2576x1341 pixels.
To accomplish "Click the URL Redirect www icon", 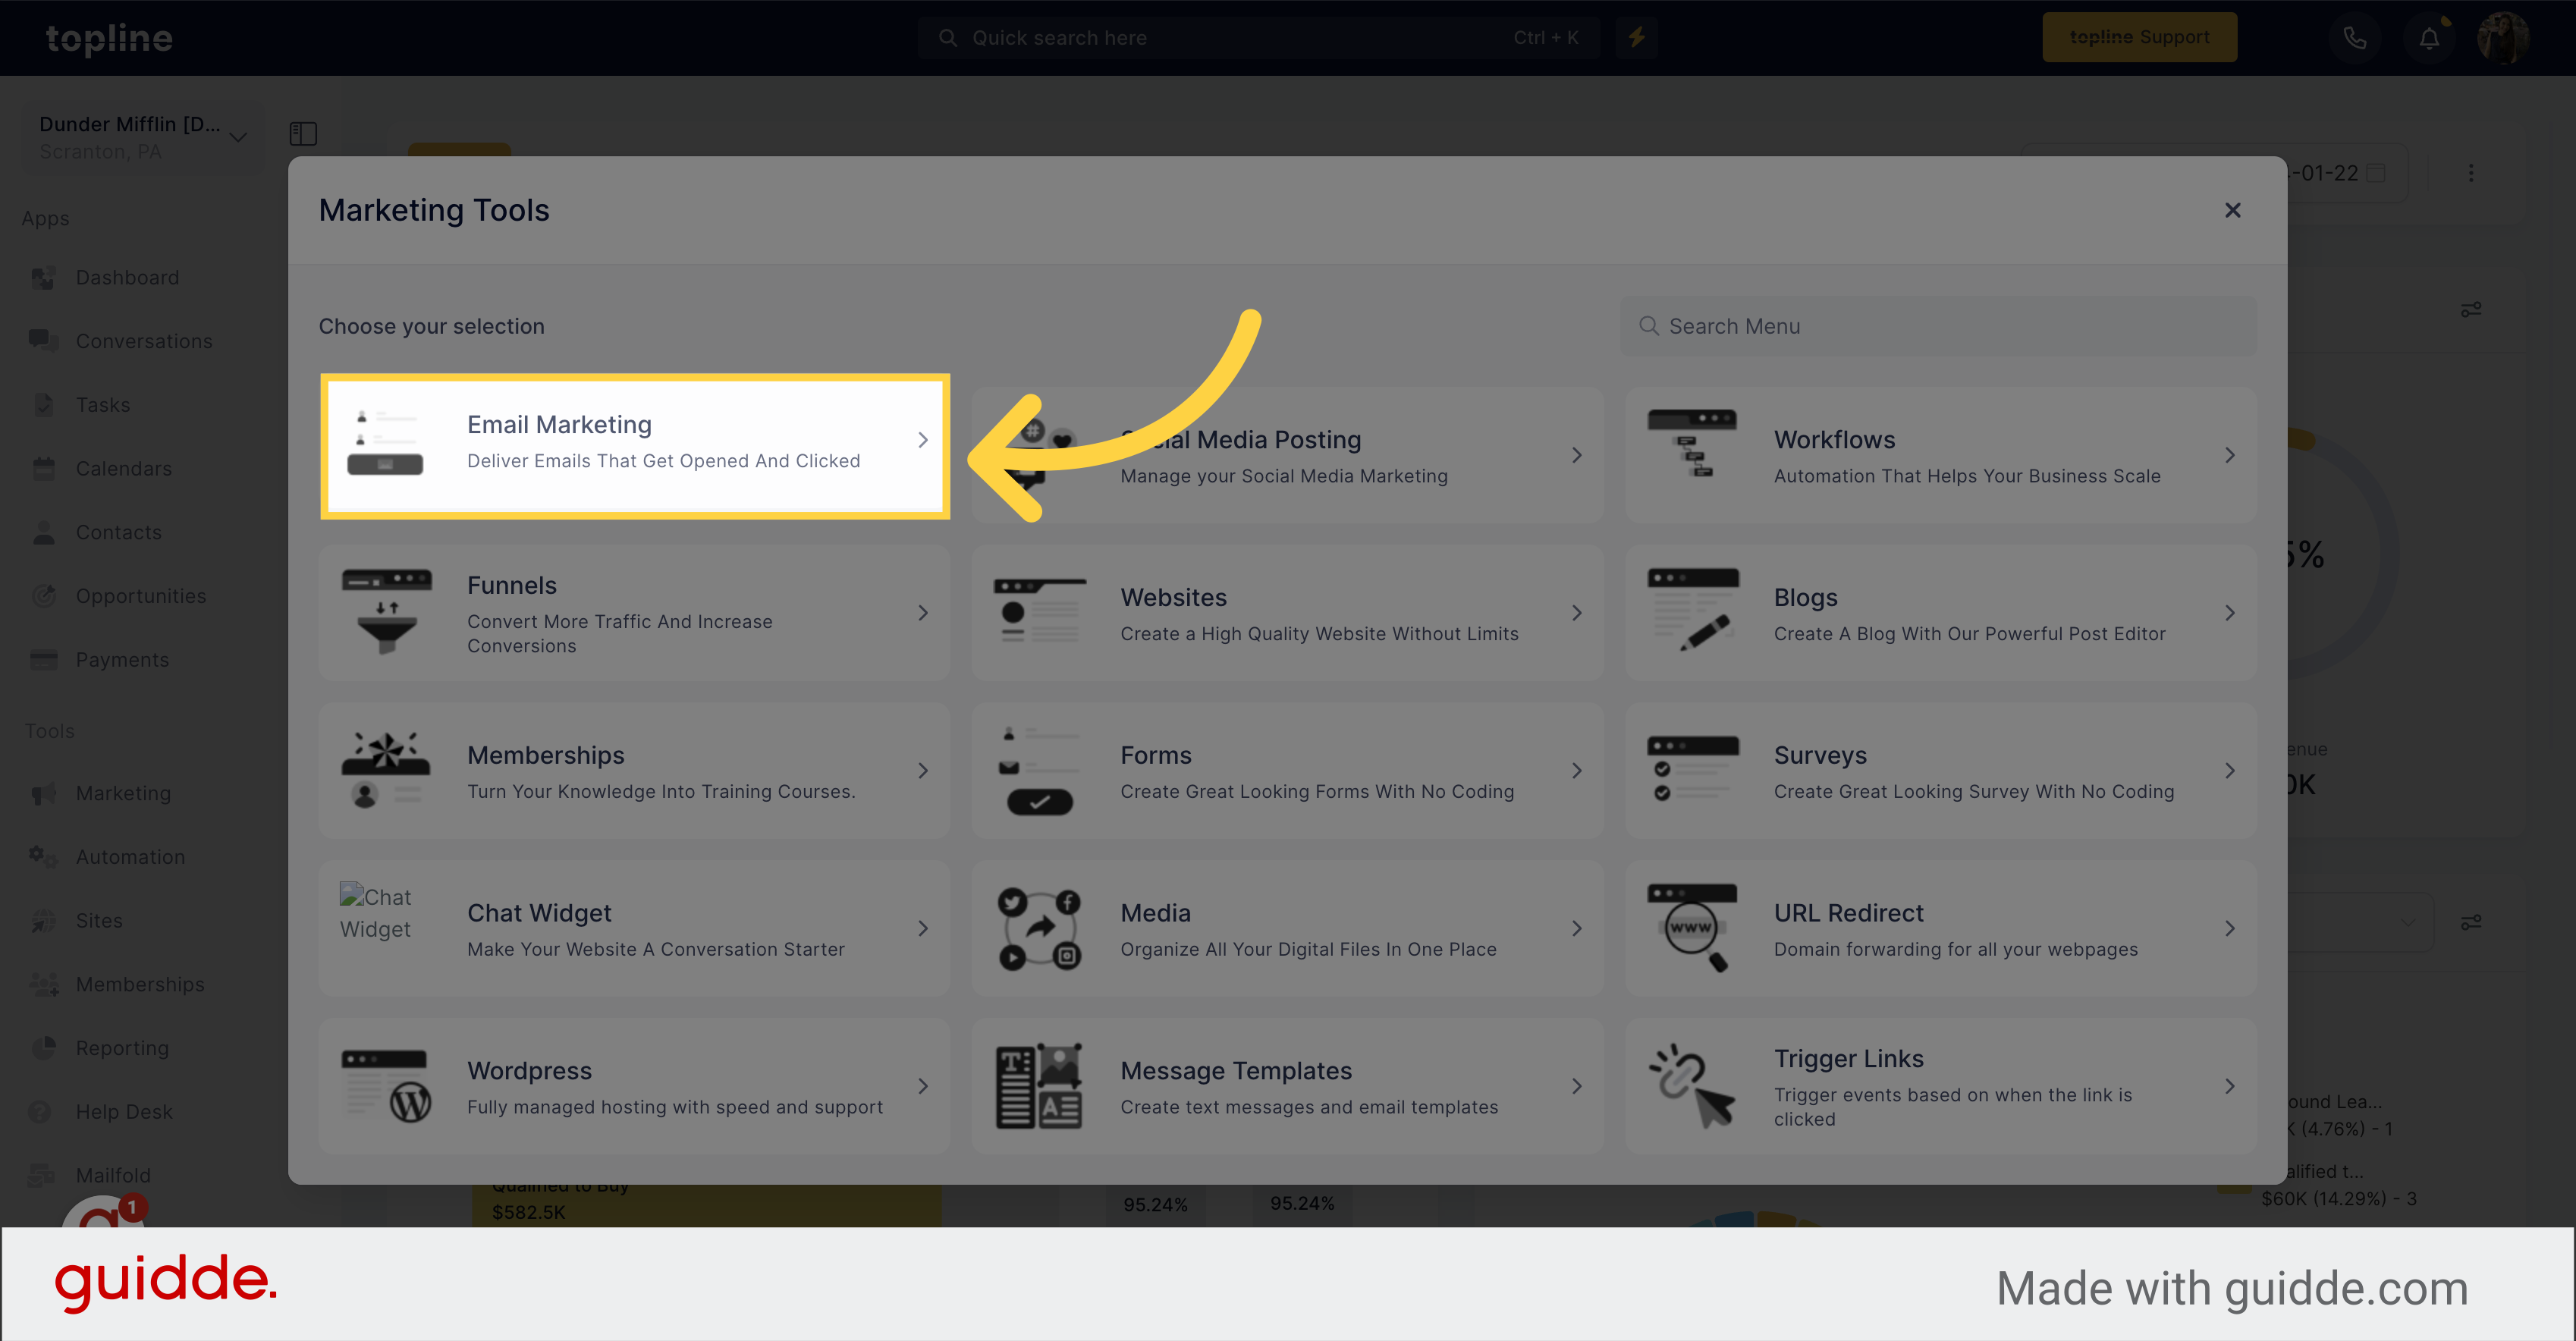I will [x=1692, y=927].
